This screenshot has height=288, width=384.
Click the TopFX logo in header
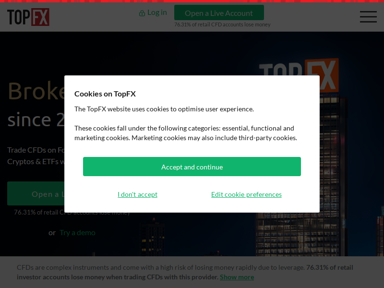pos(28,17)
